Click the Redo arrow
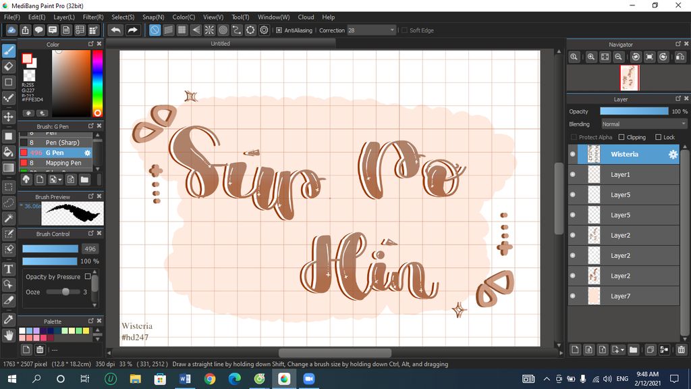The height and width of the screenshot is (389, 691). coord(132,30)
